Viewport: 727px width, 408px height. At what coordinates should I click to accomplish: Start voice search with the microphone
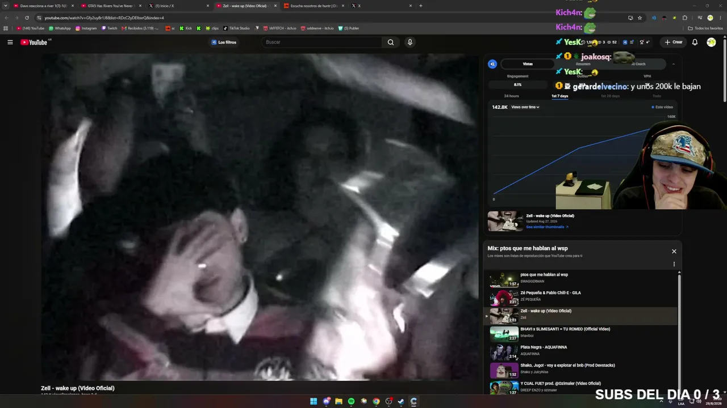tap(410, 42)
